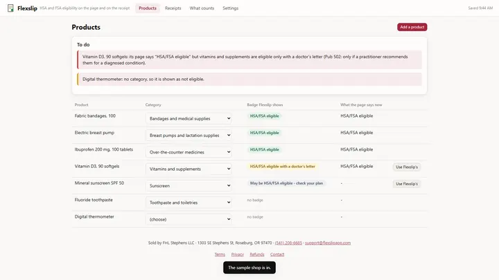Viewport: 499px width, 280px height.
Task: Click the Digital thermometer product name
Action: [x=94, y=217]
